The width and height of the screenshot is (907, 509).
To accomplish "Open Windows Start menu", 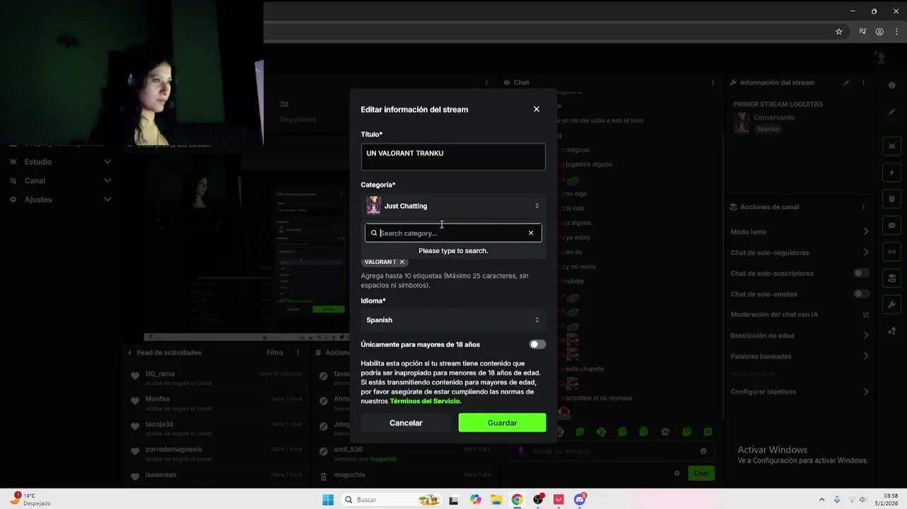I will point(328,500).
